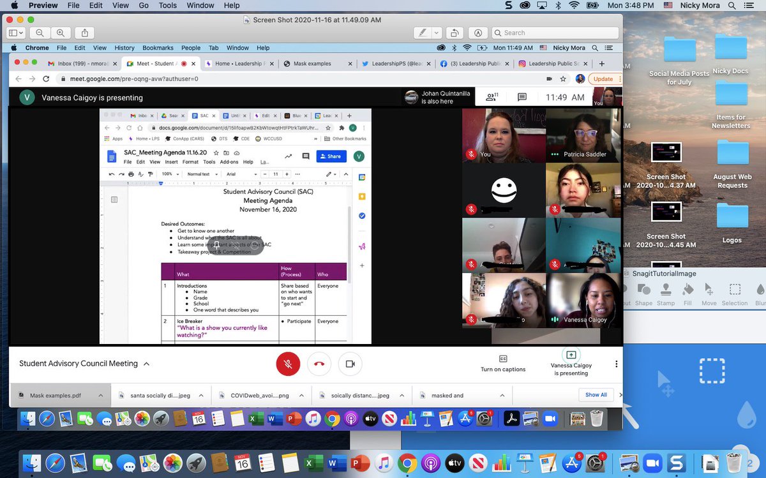Click the comment history icon in the Google Doc
The image size is (766, 478).
pos(305,156)
